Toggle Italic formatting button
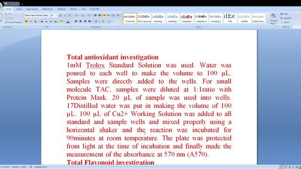Image resolution: width=301 pixels, height=169 pixels. [x=31, y=22]
